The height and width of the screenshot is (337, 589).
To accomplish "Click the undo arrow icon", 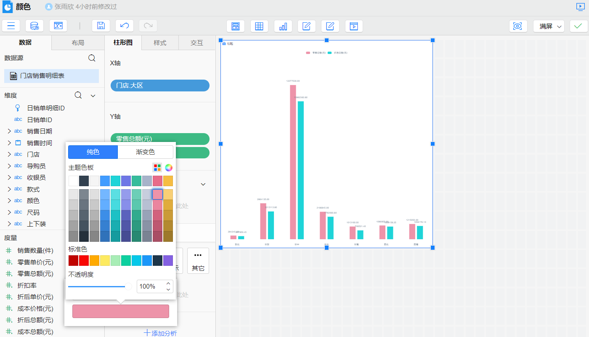I will coord(124,26).
